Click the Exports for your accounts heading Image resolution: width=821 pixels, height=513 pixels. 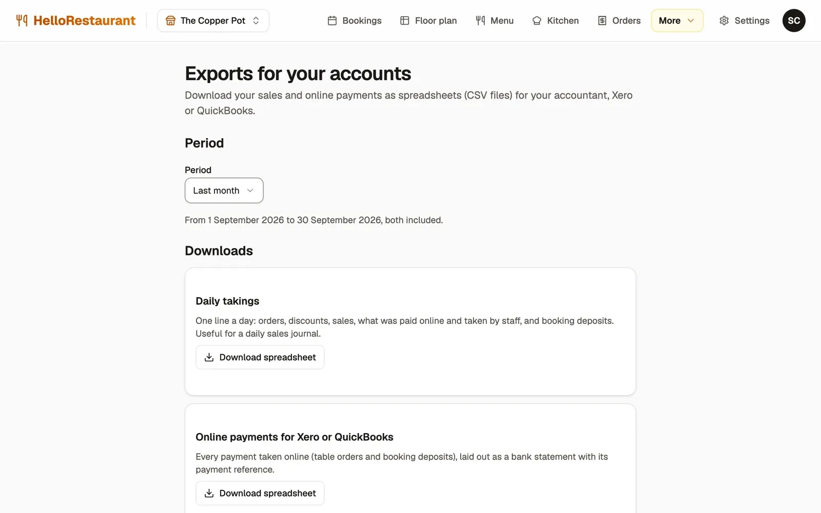298,74
